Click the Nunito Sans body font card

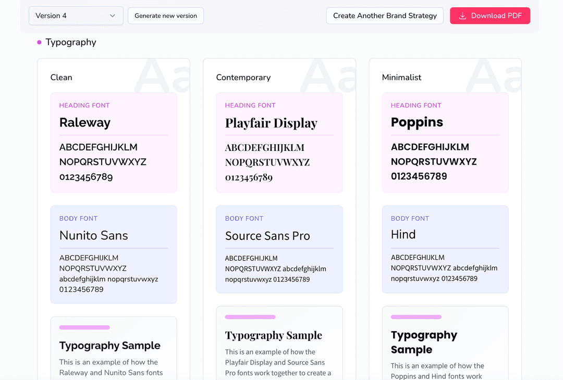tap(114, 254)
